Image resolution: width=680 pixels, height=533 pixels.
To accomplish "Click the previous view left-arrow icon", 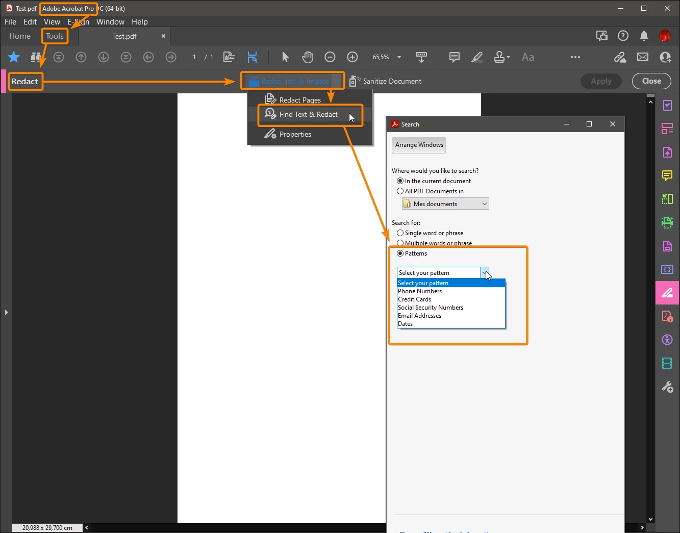I will (x=148, y=57).
